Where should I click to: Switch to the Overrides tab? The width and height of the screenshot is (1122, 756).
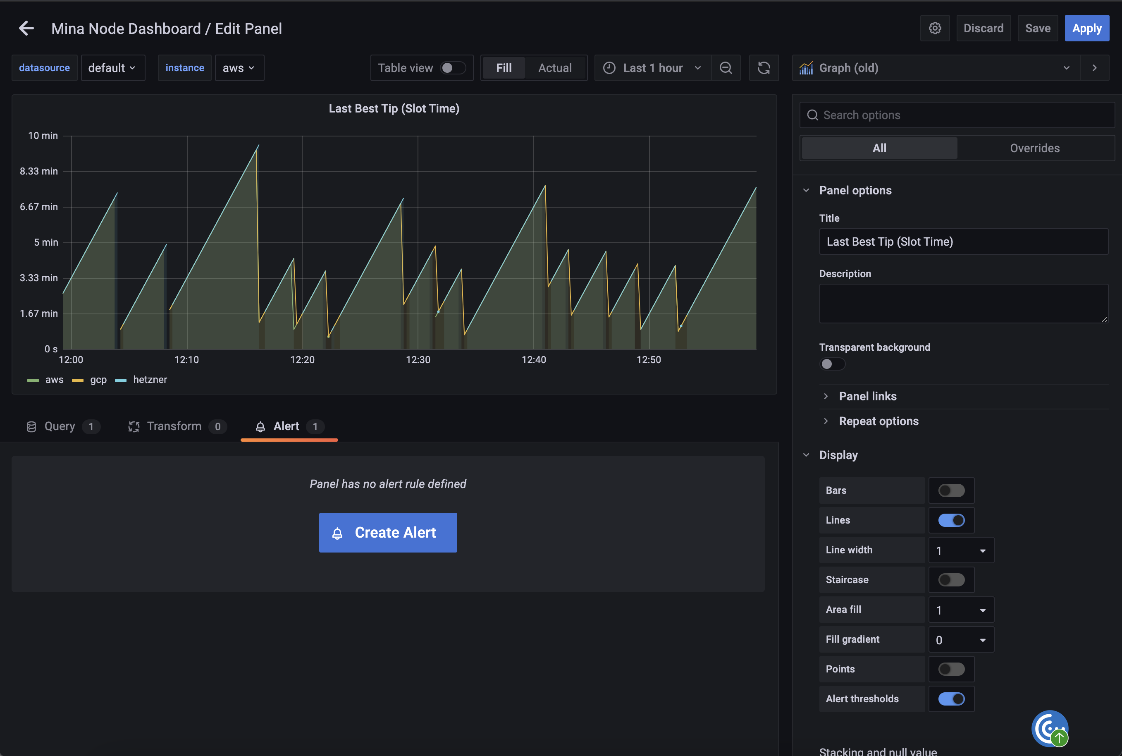pyautogui.click(x=1034, y=148)
